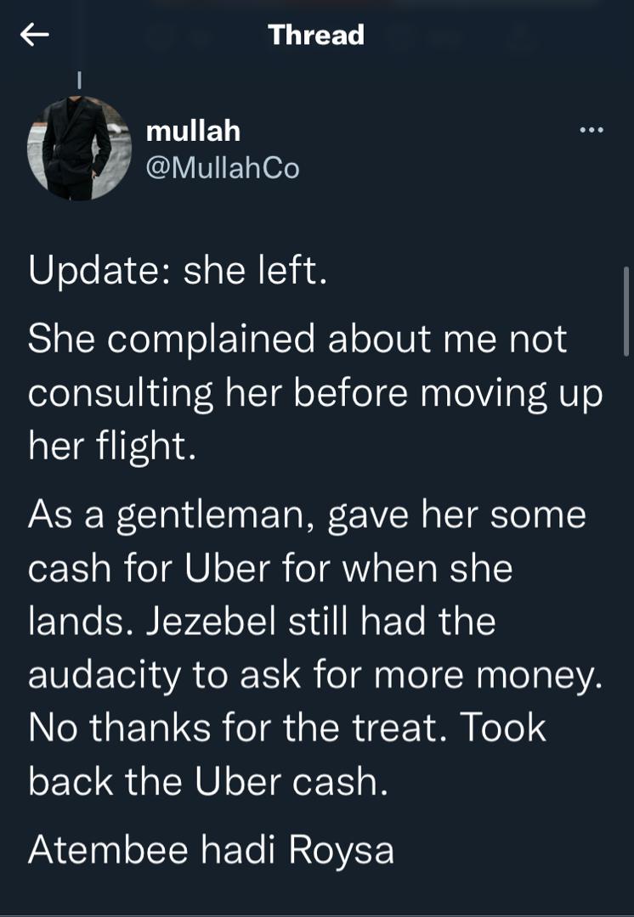634x917 pixels.
Task: Tap the "She complained about me not" line
Action: click(x=297, y=340)
